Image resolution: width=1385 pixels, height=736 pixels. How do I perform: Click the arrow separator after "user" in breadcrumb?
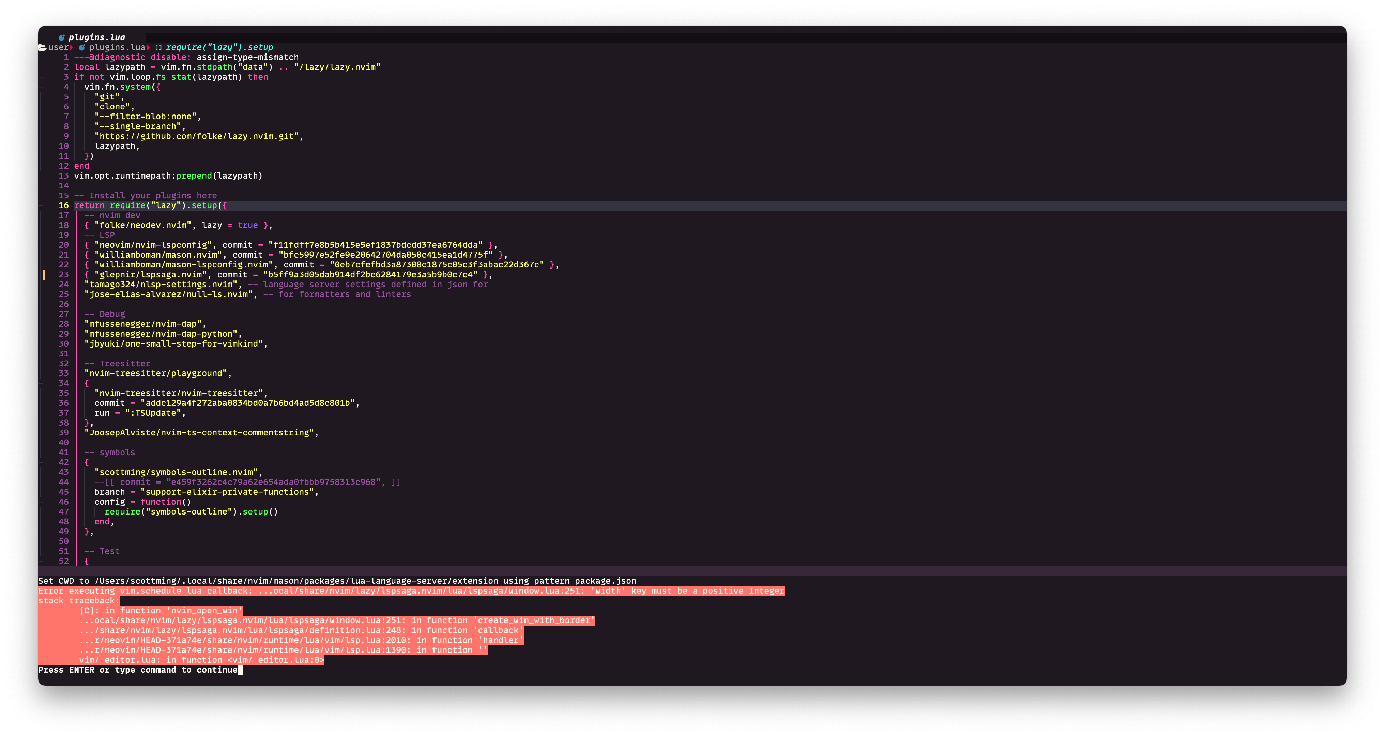click(x=72, y=47)
